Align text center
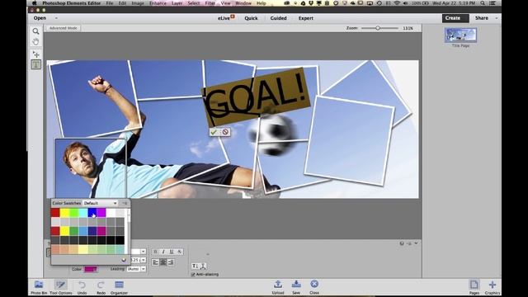Screen dimensions: 528x297 (163, 262)
